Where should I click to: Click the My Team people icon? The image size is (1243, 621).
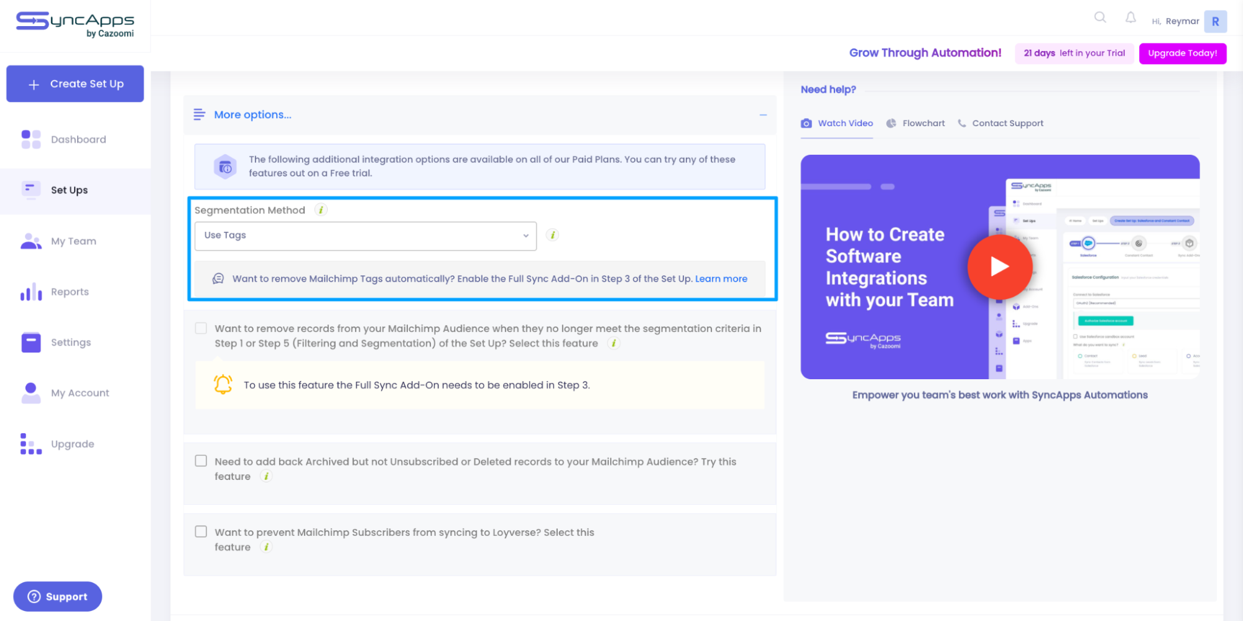pyautogui.click(x=31, y=241)
